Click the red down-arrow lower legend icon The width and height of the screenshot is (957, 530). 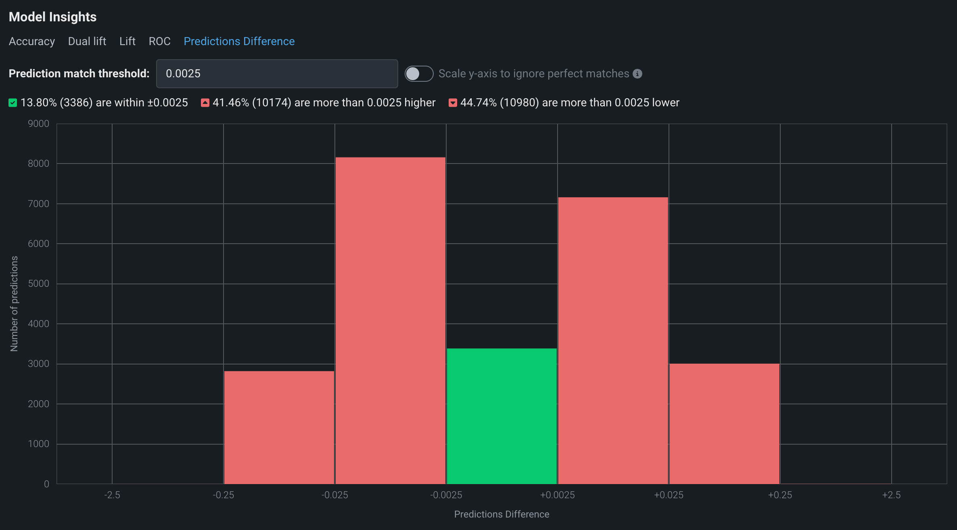click(453, 103)
